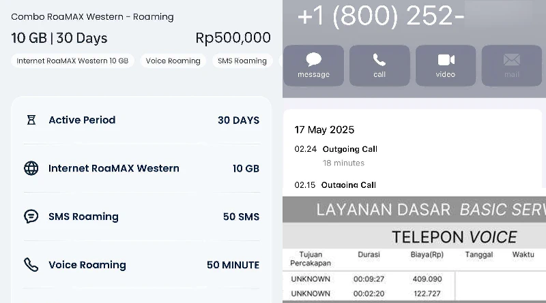
Task: Click the hourglass Active Period icon
Action: click(31, 120)
